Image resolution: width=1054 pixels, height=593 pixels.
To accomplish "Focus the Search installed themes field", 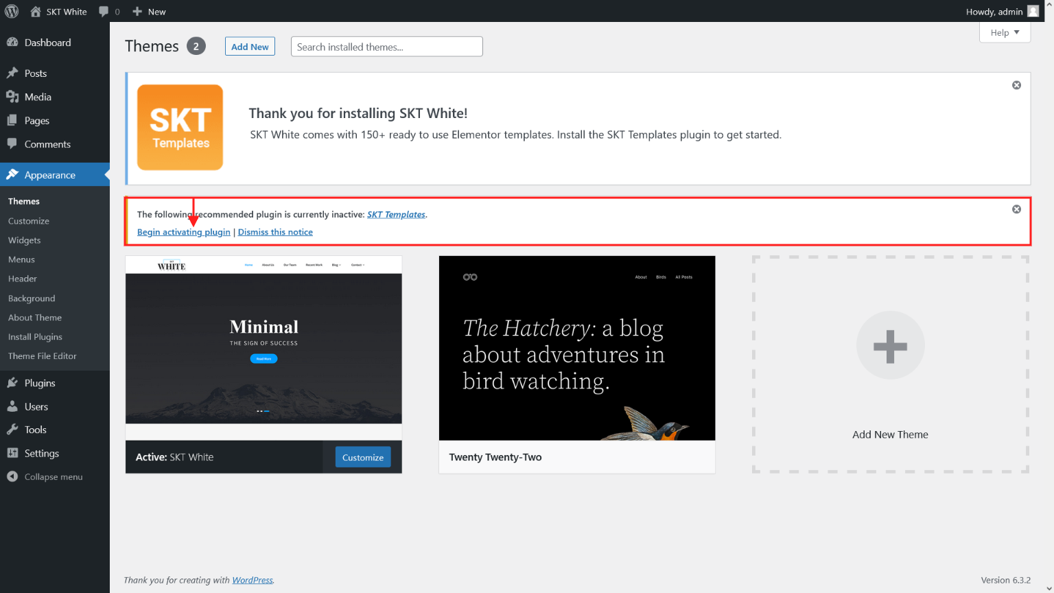I will (387, 47).
